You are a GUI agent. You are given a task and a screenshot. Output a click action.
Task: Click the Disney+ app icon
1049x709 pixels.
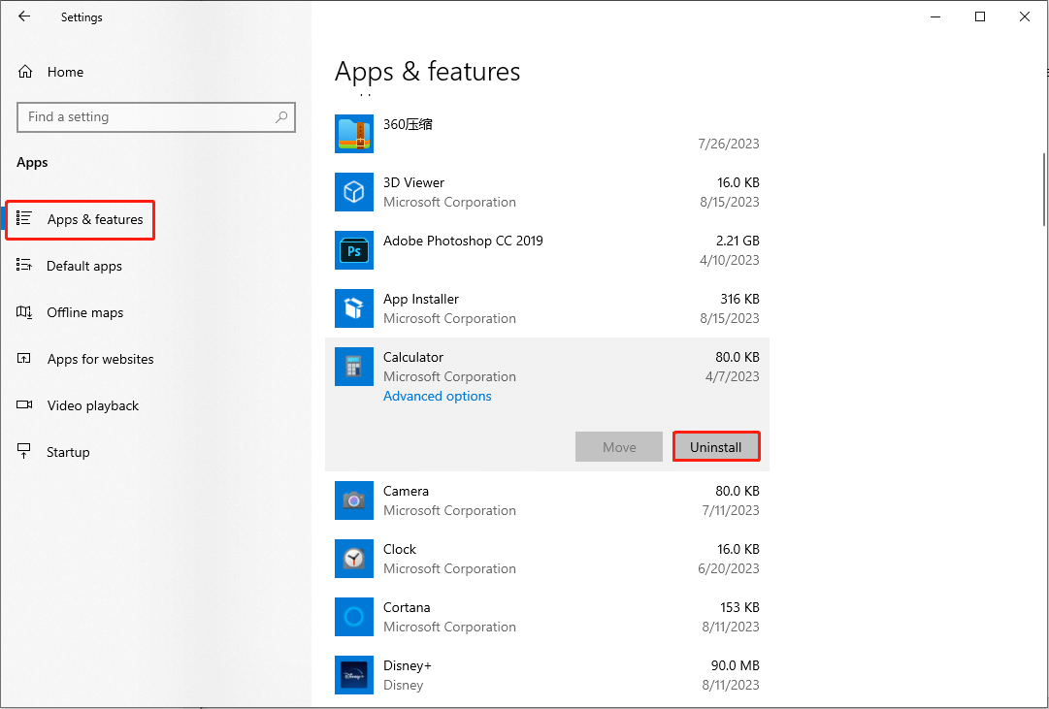(354, 675)
